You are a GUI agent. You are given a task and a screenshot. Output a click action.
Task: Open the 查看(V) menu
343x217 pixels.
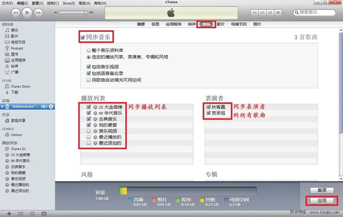pos(37,3)
